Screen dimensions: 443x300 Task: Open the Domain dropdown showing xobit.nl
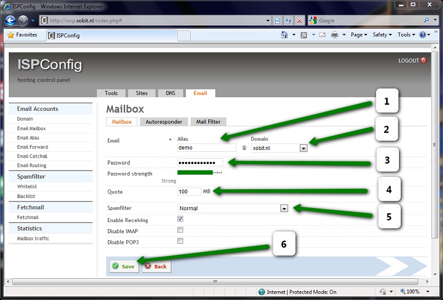click(303, 148)
